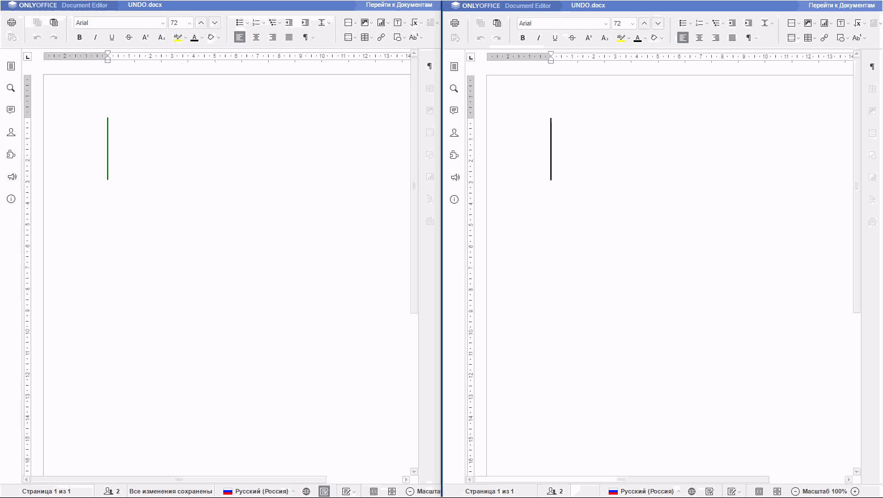Align text right in left window
Screen dimensions: 883x498
(x=273, y=37)
